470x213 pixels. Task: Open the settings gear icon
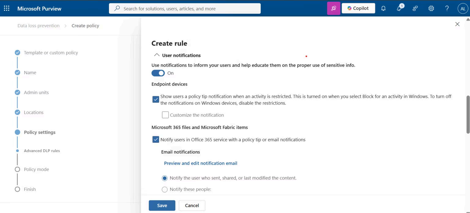point(431,9)
